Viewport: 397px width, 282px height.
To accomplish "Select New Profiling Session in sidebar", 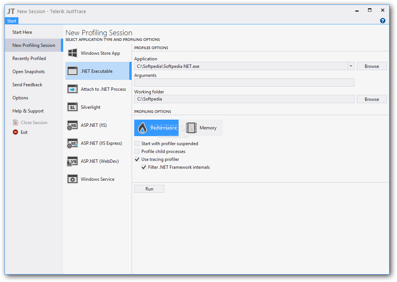I will [34, 45].
